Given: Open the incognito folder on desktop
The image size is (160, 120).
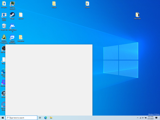Looking at the screenshot, I should pos(4,5).
